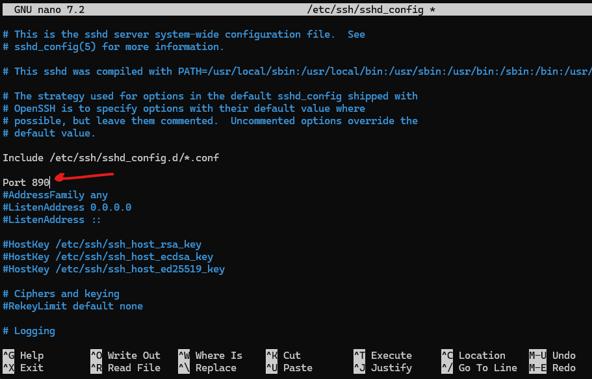This screenshot has height=379, width=592.
Task: Click the M-E Redo shortcut
Action: 552,368
